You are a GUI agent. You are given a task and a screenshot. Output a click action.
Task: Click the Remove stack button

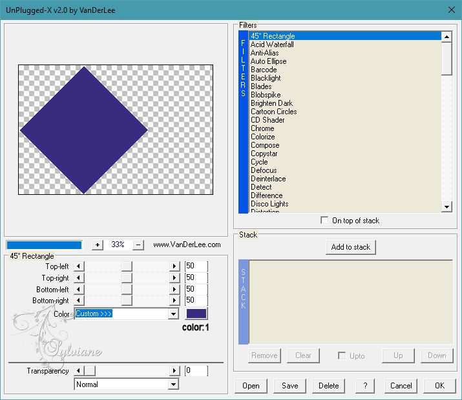[x=264, y=355]
